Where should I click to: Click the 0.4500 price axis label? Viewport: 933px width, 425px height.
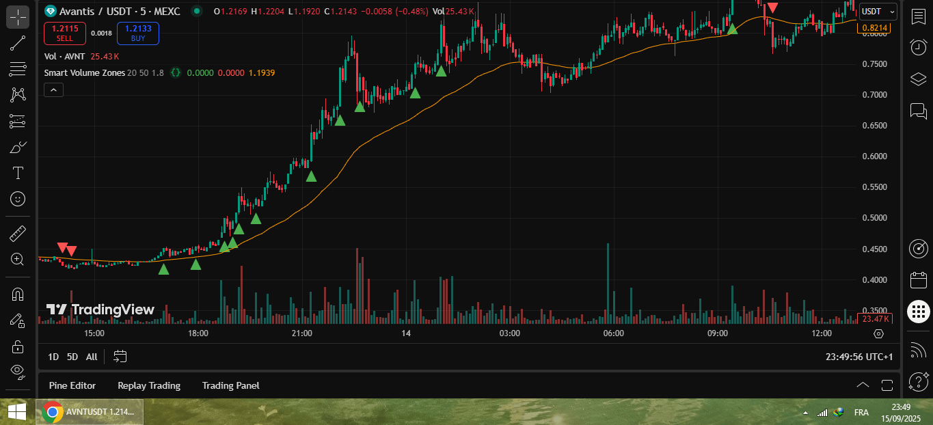click(x=874, y=249)
